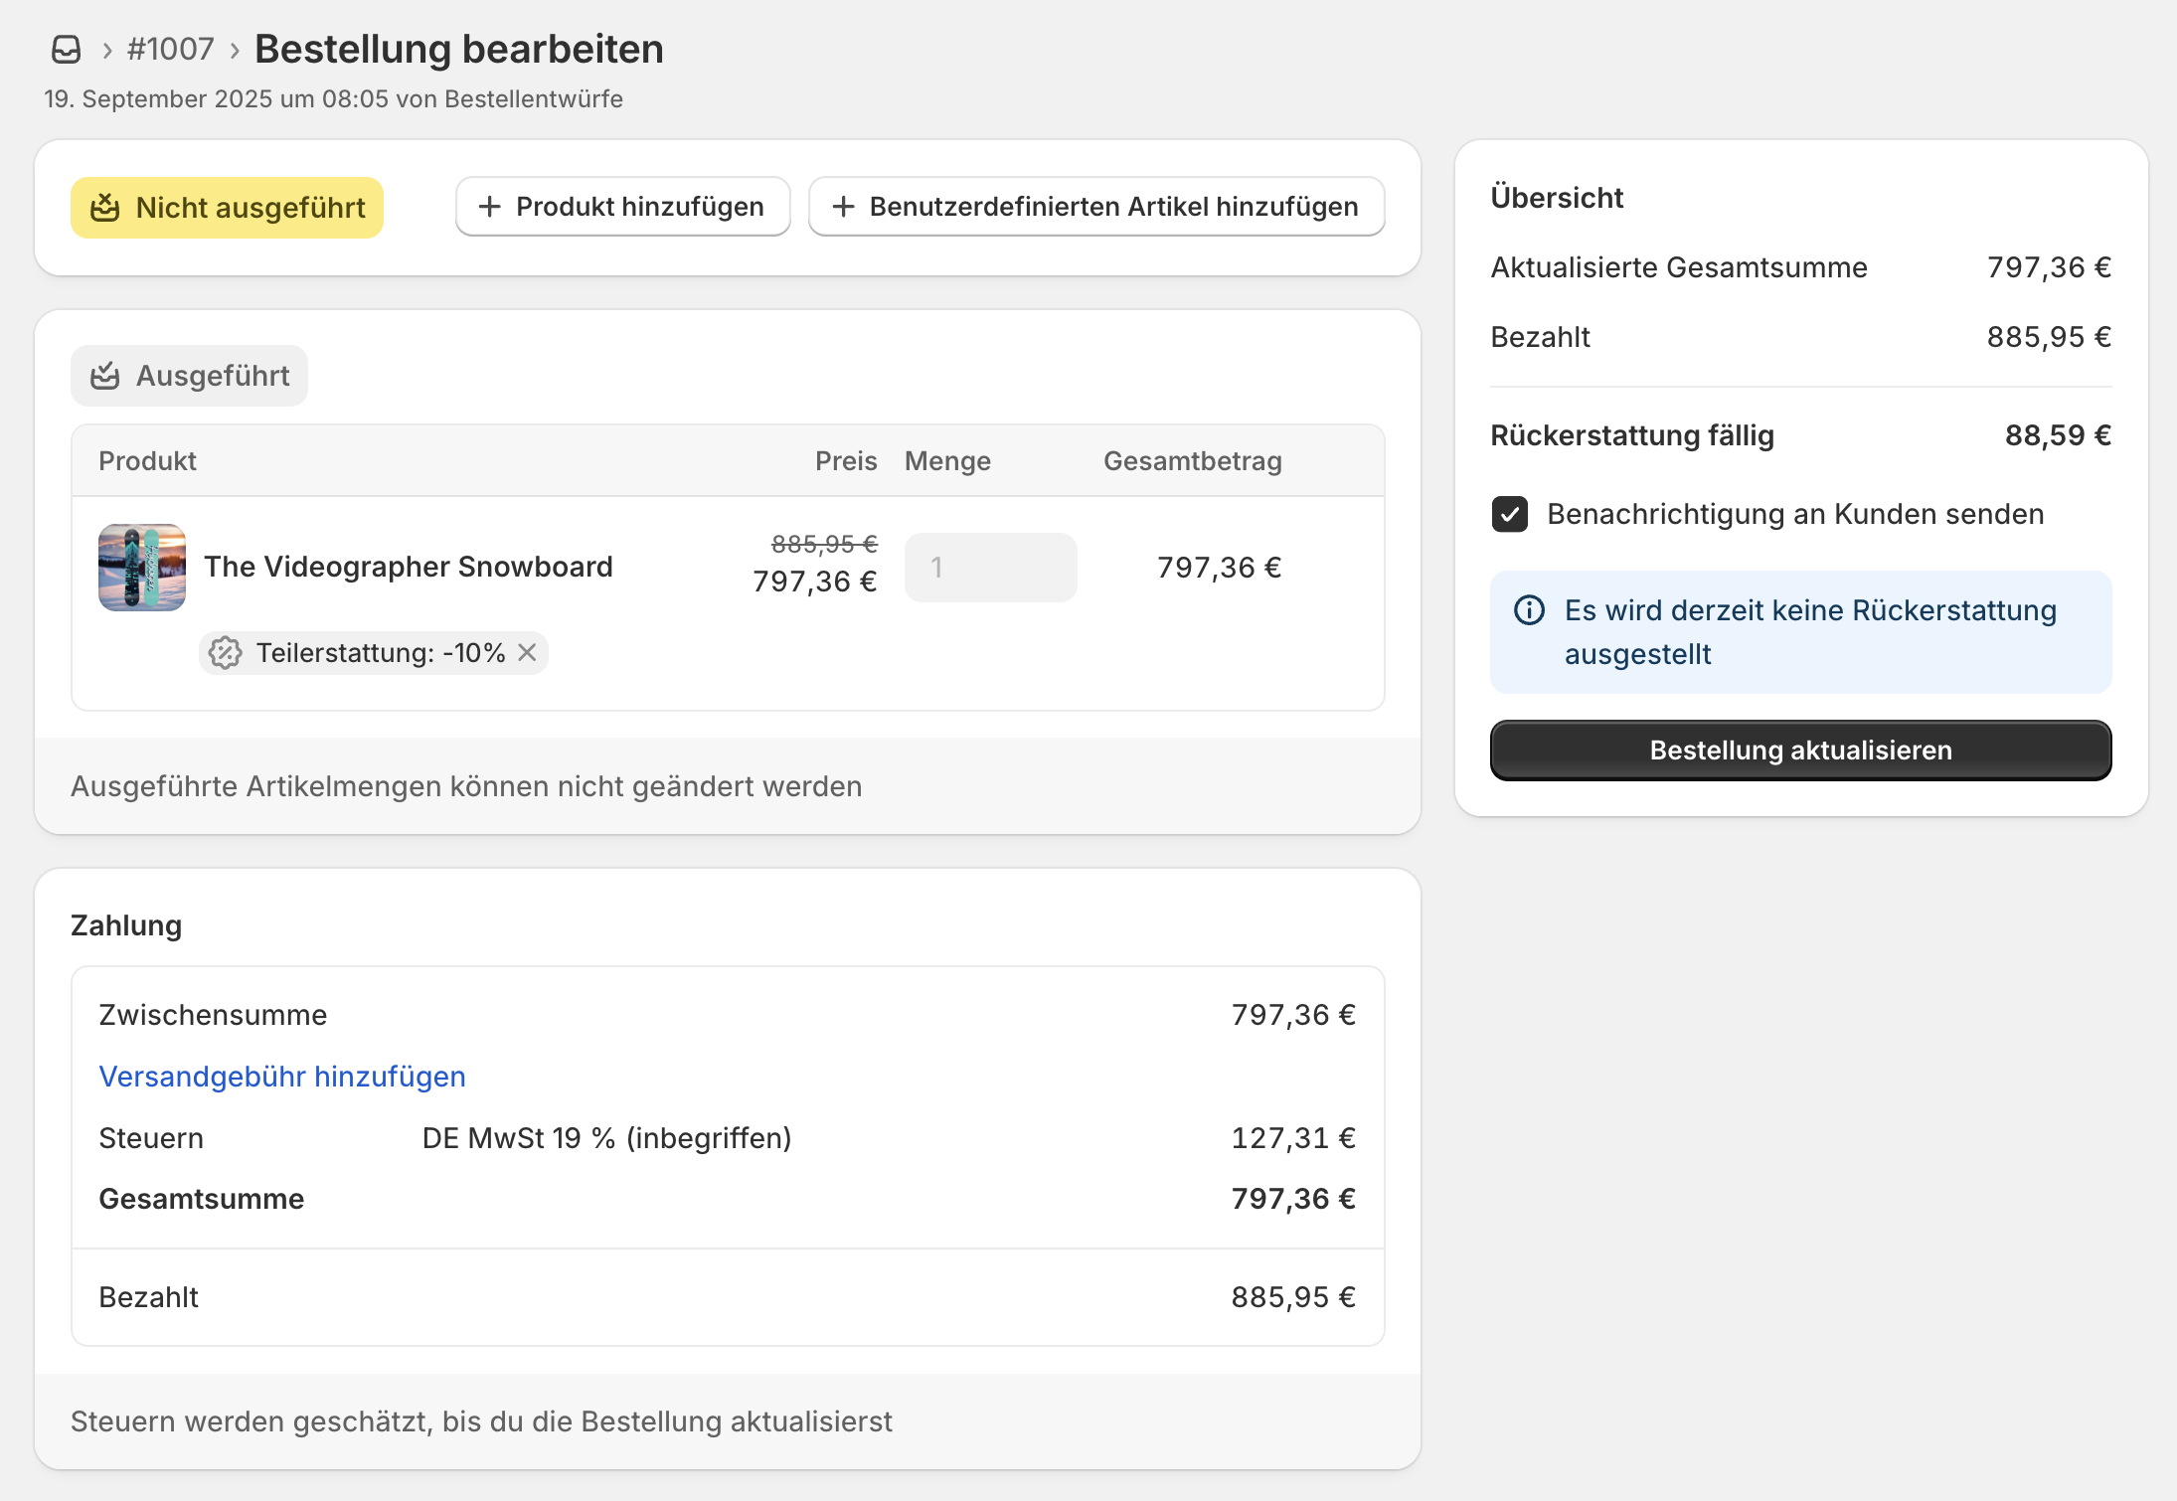Click the Gesamtbetrag column header
Viewport: 2177px width, 1501px height.
coord(1192,461)
